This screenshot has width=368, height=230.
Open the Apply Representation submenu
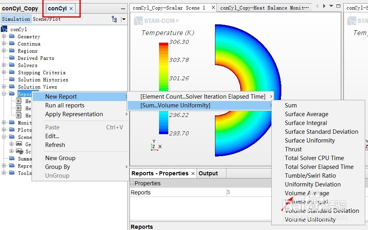(x=80, y=114)
